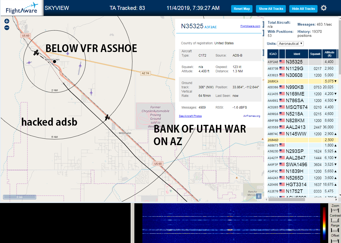Click US flag in the N1752T row
341x243 pixels.
[282, 191]
